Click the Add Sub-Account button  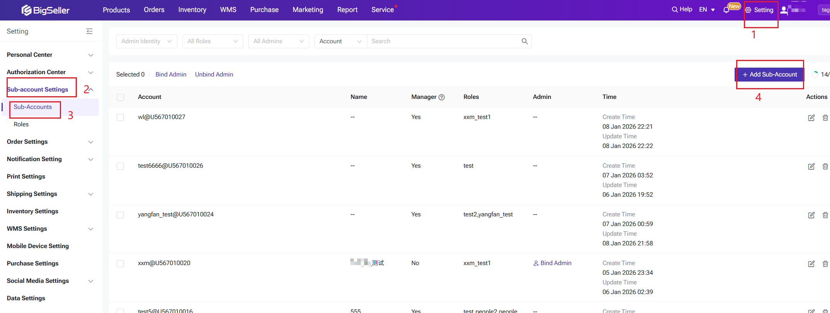click(769, 75)
